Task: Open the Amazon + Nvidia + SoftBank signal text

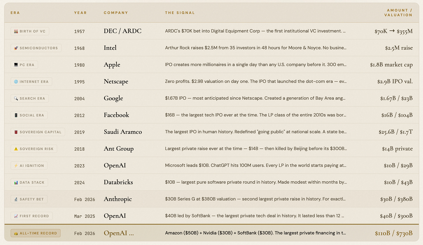Action: coord(256,233)
